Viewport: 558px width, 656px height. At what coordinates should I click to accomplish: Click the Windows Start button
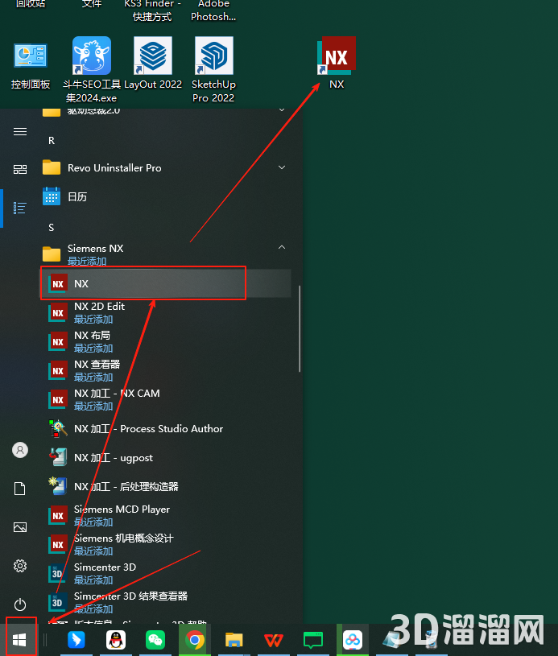click(20, 640)
